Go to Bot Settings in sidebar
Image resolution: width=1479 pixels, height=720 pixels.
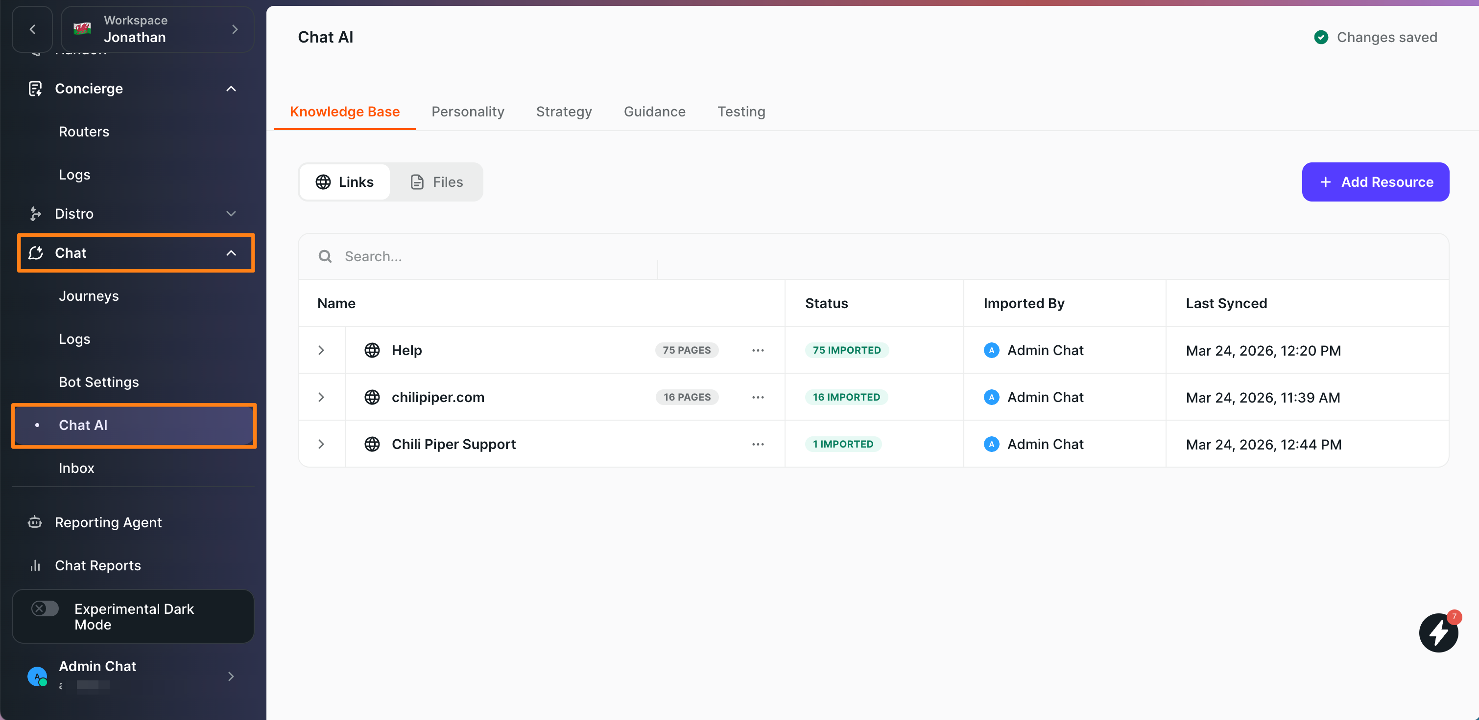99,382
